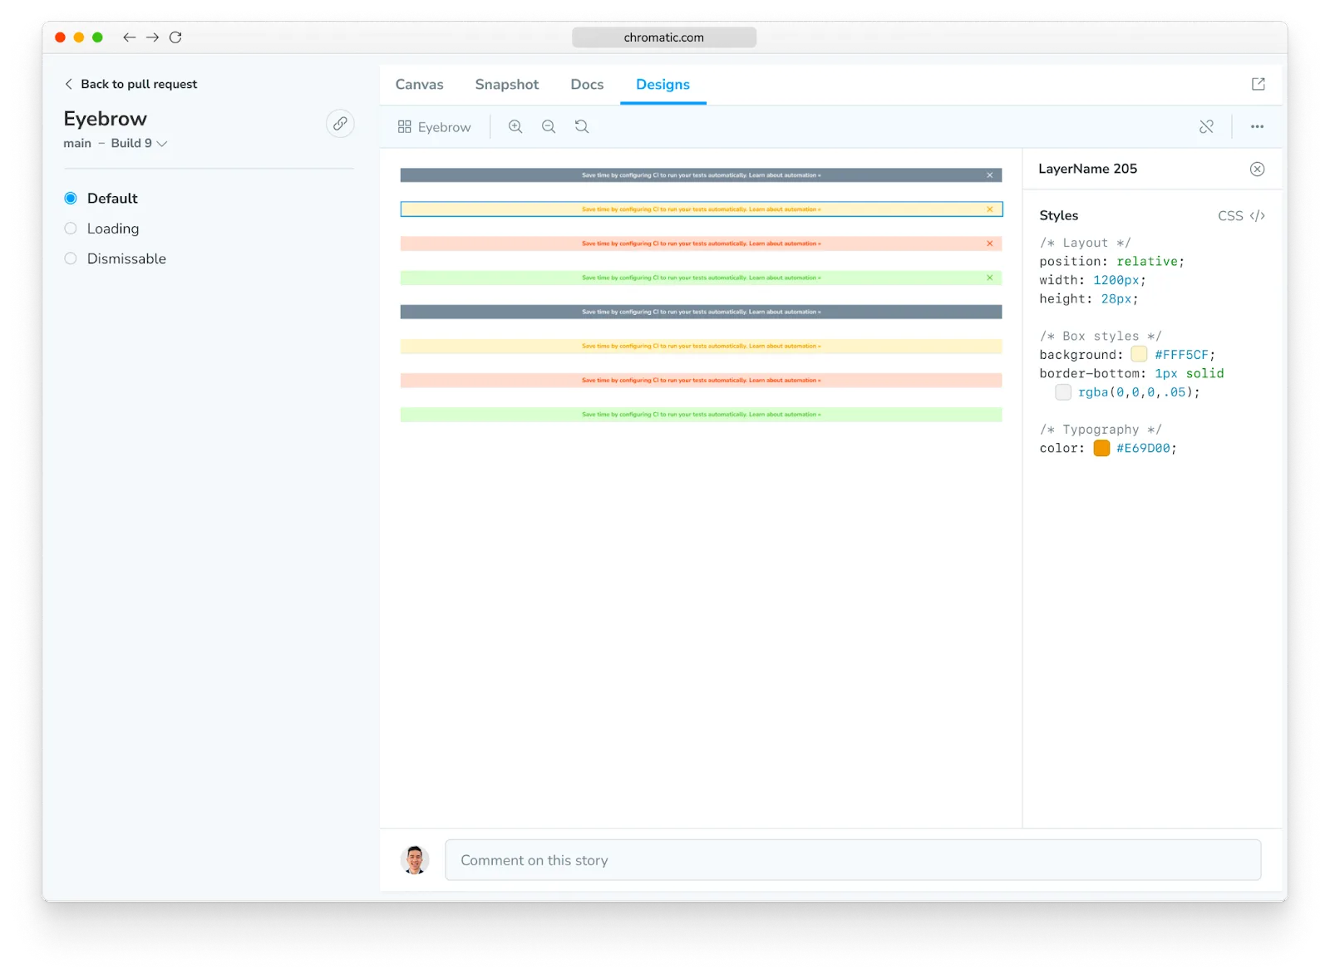This screenshot has height=974, width=1330.
Task: Expand the Build 9 dropdown
Action: pos(140,143)
